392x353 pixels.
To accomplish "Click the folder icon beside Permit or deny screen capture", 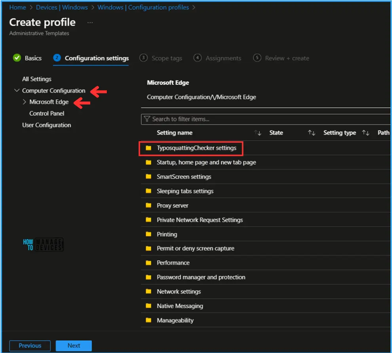I will [148, 248].
